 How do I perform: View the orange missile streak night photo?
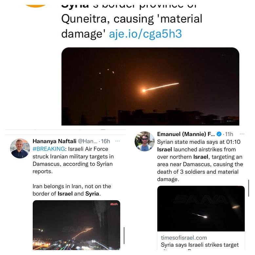(x=150, y=86)
